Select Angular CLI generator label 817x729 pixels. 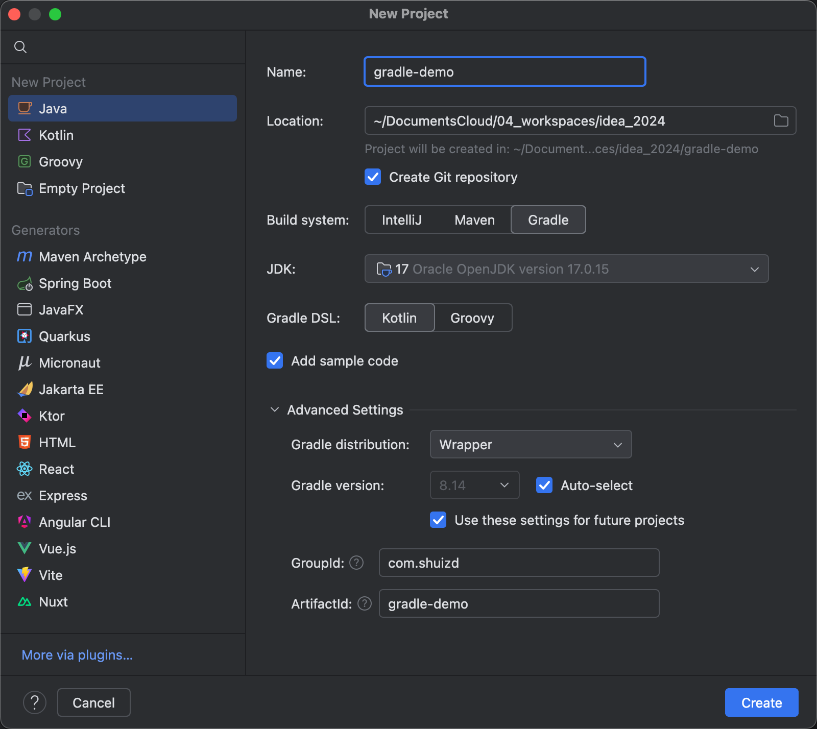click(75, 522)
